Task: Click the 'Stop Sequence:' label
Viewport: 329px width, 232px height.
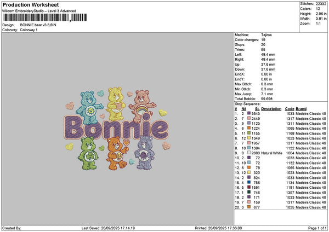Action: [x=248, y=104]
